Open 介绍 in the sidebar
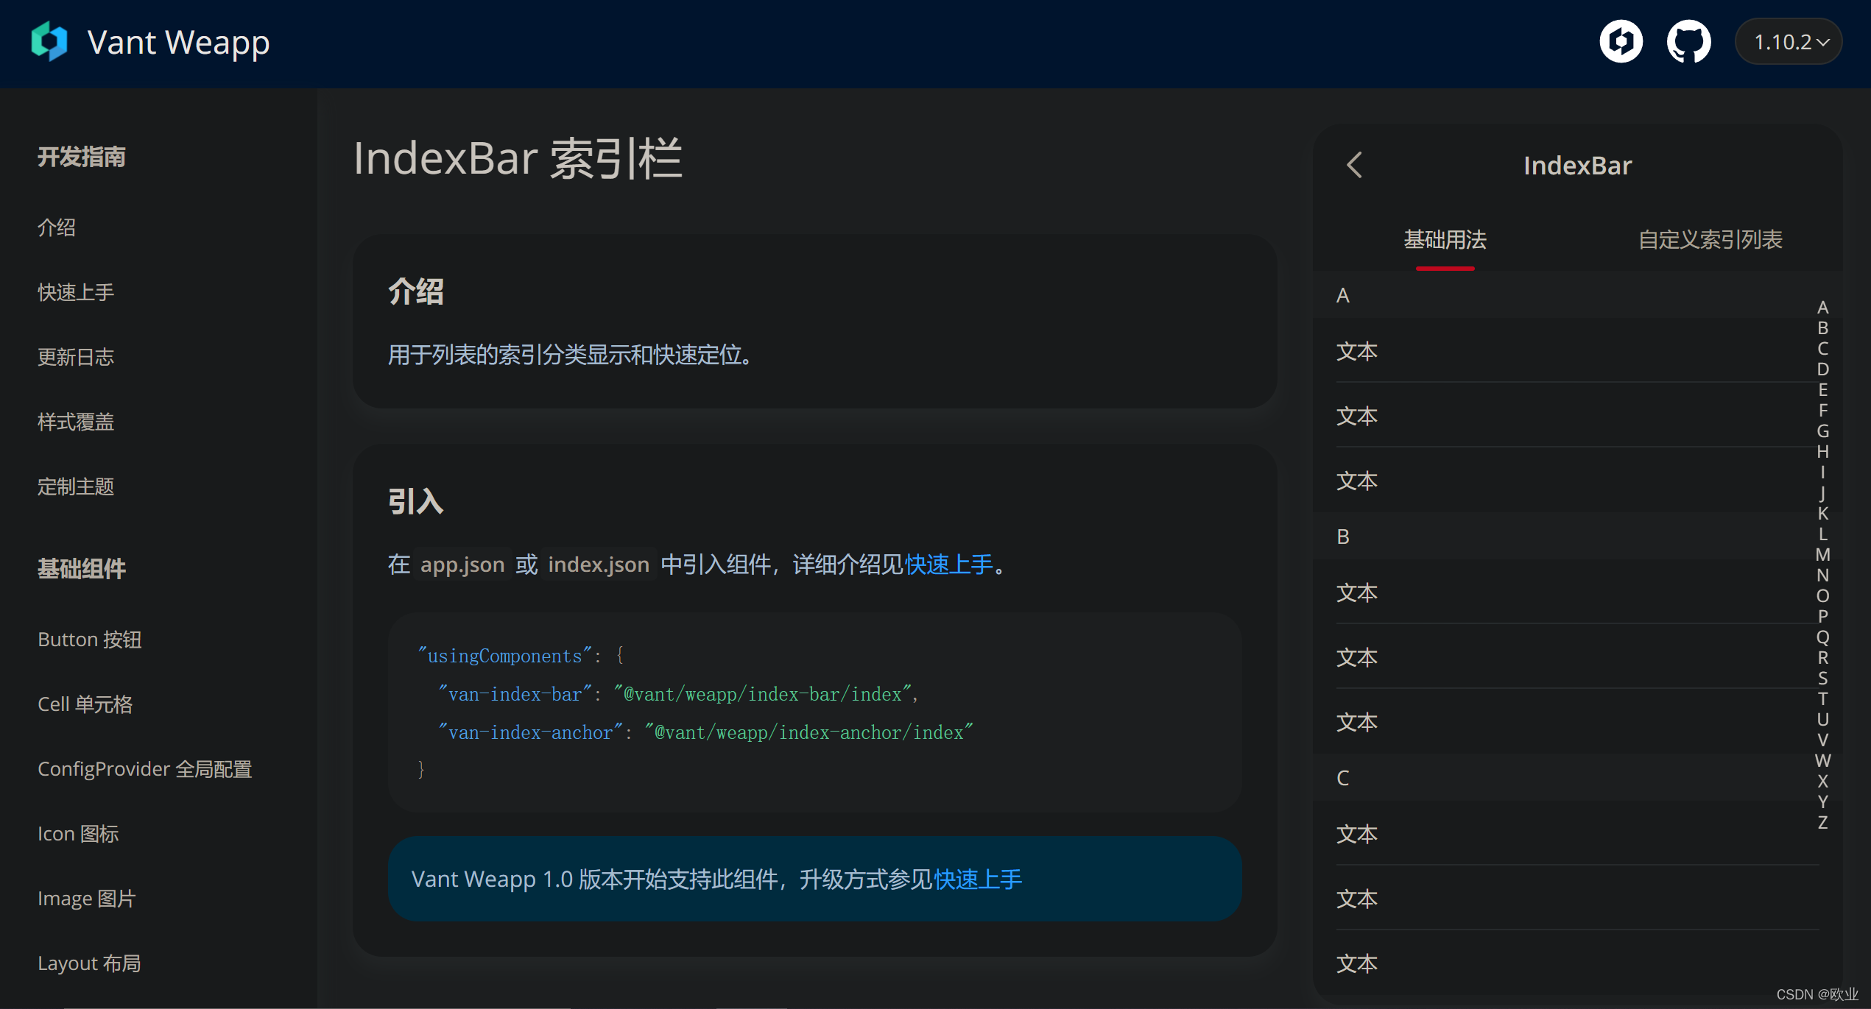Image resolution: width=1871 pixels, height=1009 pixels. coord(57,227)
